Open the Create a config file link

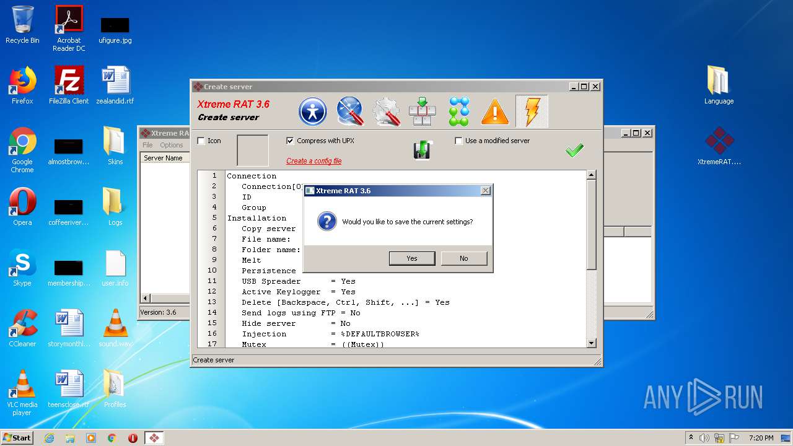pyautogui.click(x=313, y=161)
